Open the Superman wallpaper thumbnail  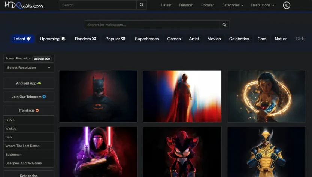click(182, 96)
